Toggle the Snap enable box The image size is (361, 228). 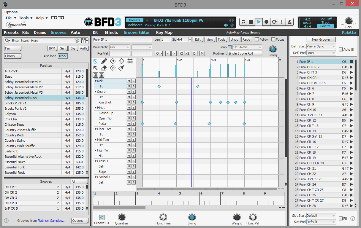click(229, 47)
